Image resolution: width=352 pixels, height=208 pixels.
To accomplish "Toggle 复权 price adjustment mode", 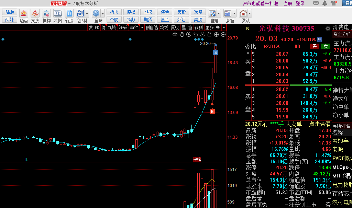I will click(x=175, y=27).
